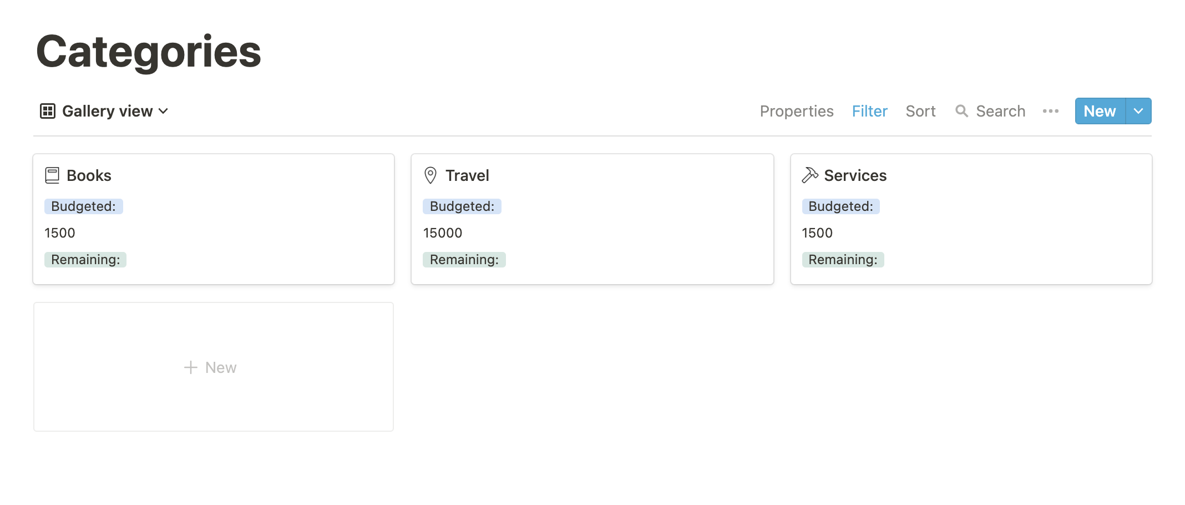Open the New button dropdown arrow
The image size is (1185, 505).
tap(1138, 111)
